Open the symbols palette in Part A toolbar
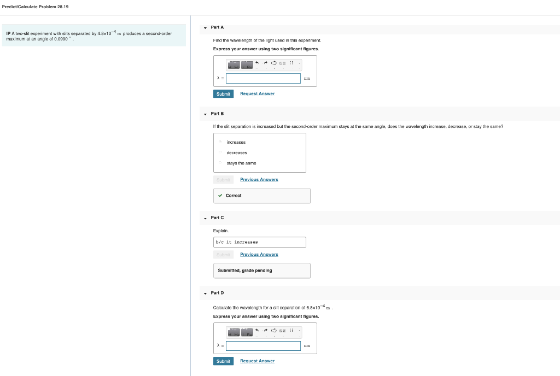560x376 pixels. pos(247,64)
